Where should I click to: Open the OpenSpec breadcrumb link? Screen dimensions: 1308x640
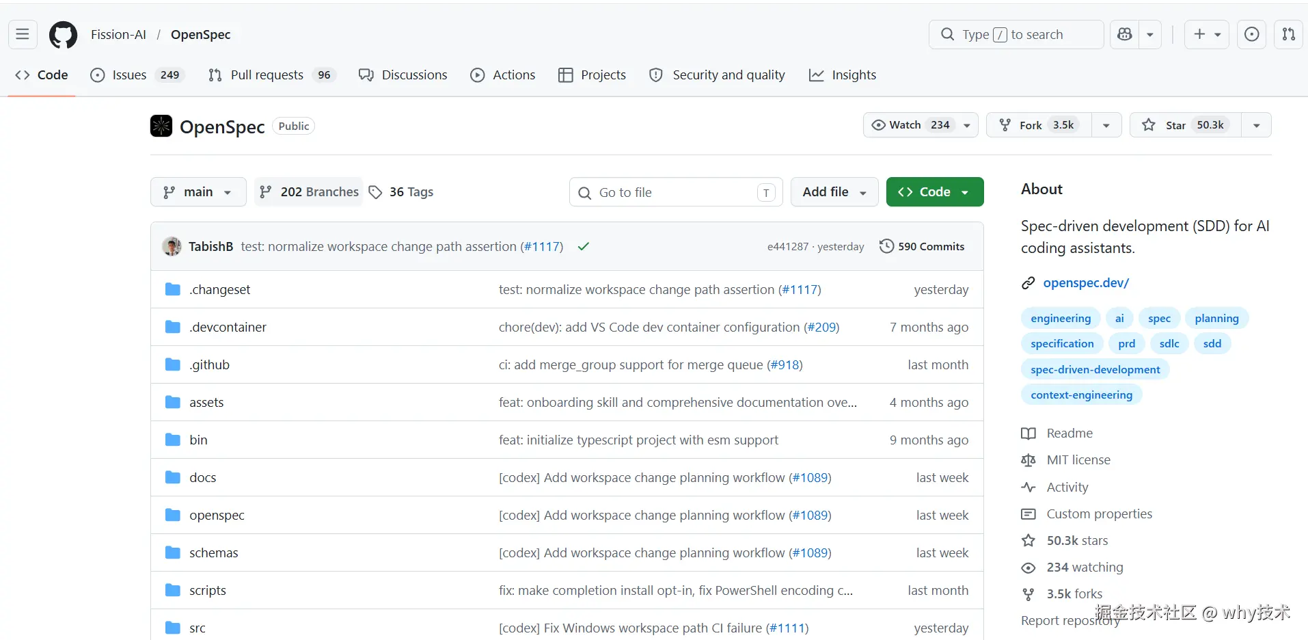click(x=201, y=34)
